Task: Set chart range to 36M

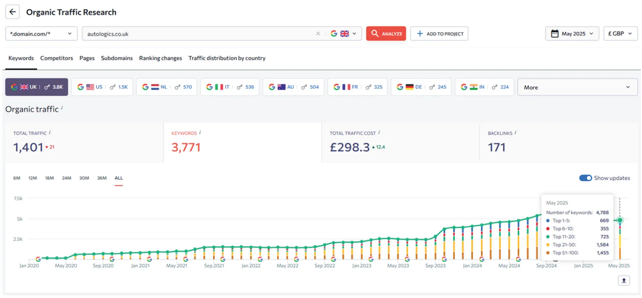Action: click(102, 178)
